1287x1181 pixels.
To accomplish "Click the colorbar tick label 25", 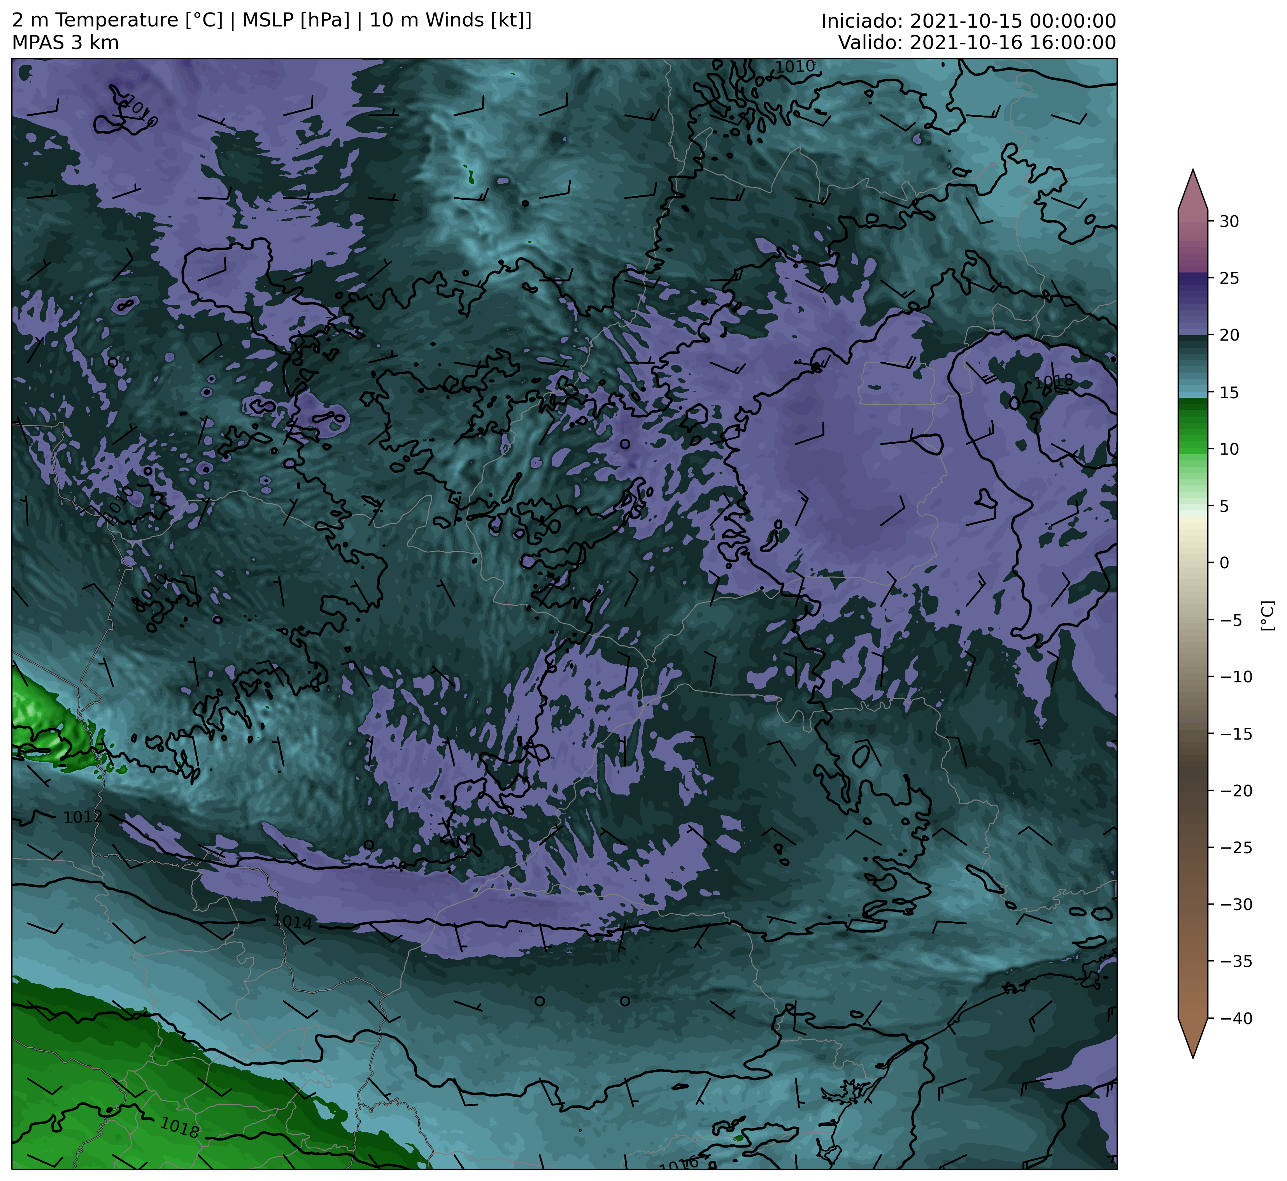I will [1229, 279].
